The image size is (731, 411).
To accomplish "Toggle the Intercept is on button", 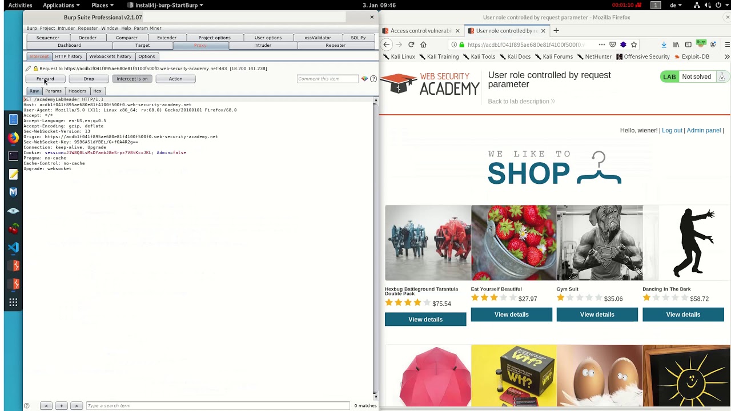I will (132, 79).
